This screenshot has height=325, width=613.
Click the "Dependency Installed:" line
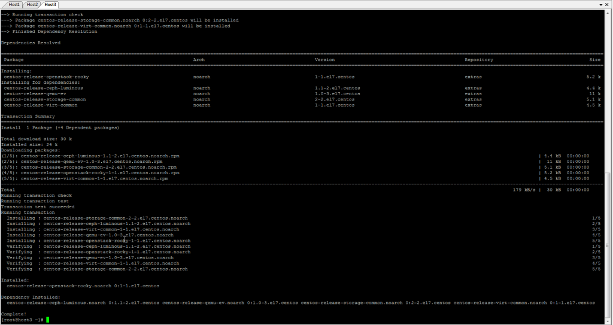[31, 297]
